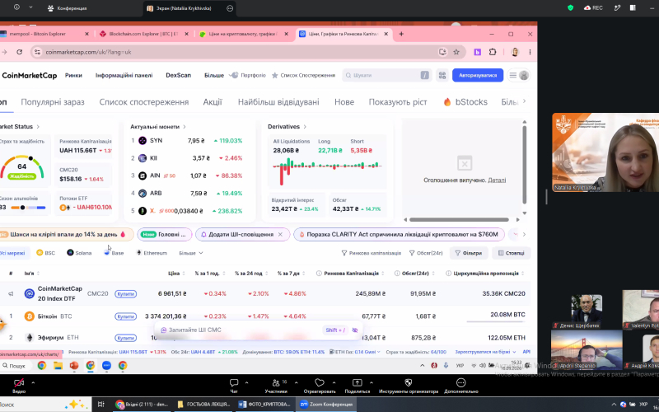Image resolution: width=659 pixels, height=412 pixels.
Task: Switch to mempool Bitcoin Explorer browser tab
Action: pyautogui.click(x=44, y=34)
